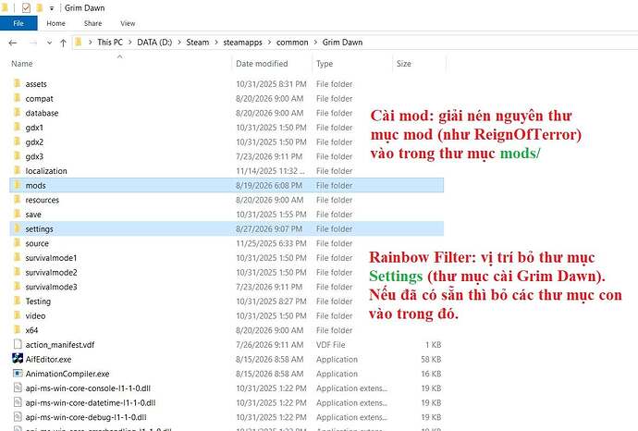Select the file name "AnimationCompiler.exe"

click(x=67, y=374)
